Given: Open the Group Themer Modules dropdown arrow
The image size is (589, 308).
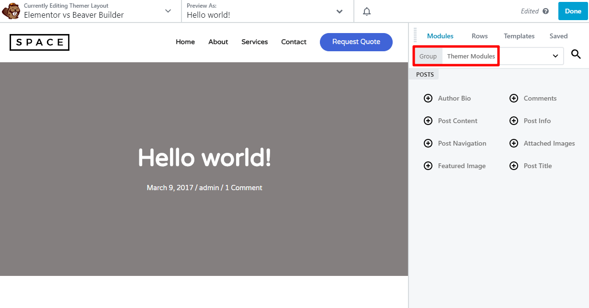Looking at the screenshot, I should (555, 56).
